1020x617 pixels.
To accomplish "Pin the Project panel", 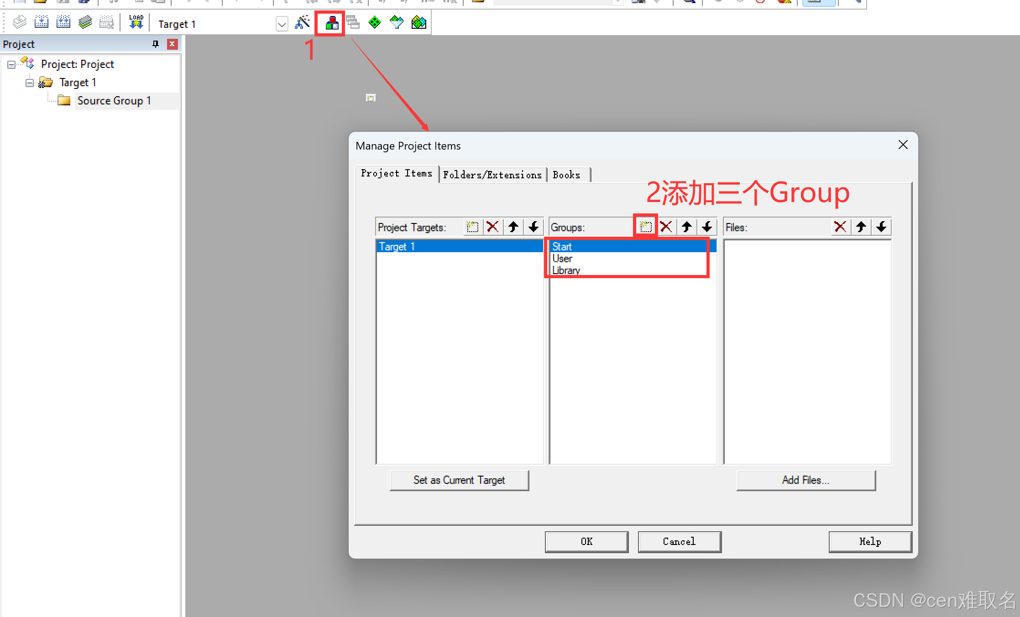I will [x=155, y=44].
